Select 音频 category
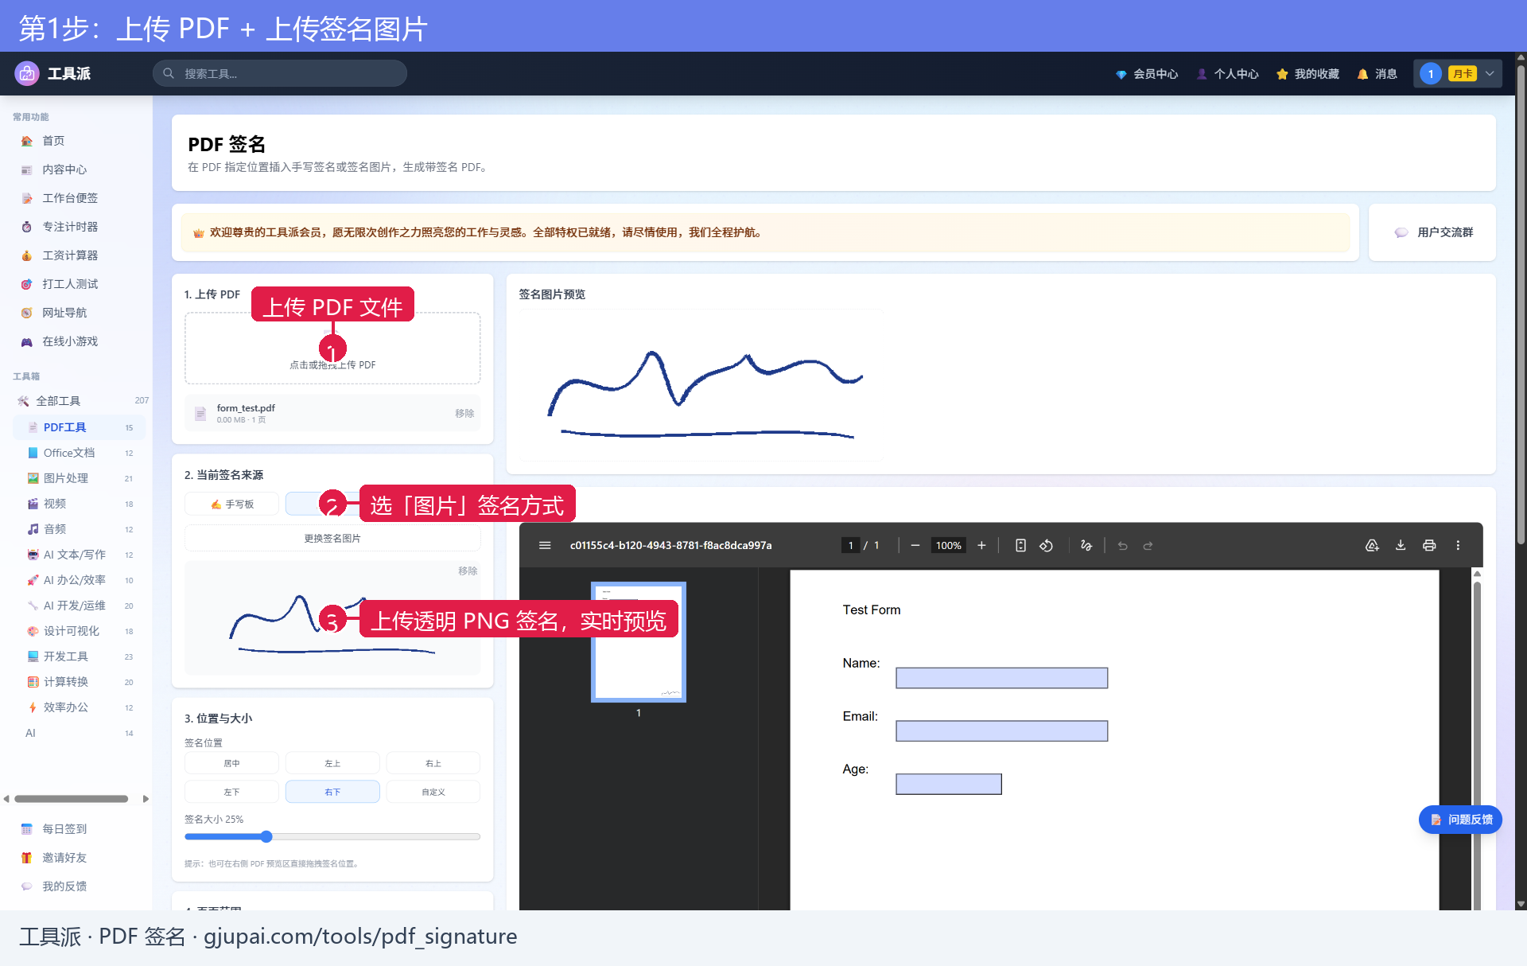1527x966 pixels. point(80,529)
